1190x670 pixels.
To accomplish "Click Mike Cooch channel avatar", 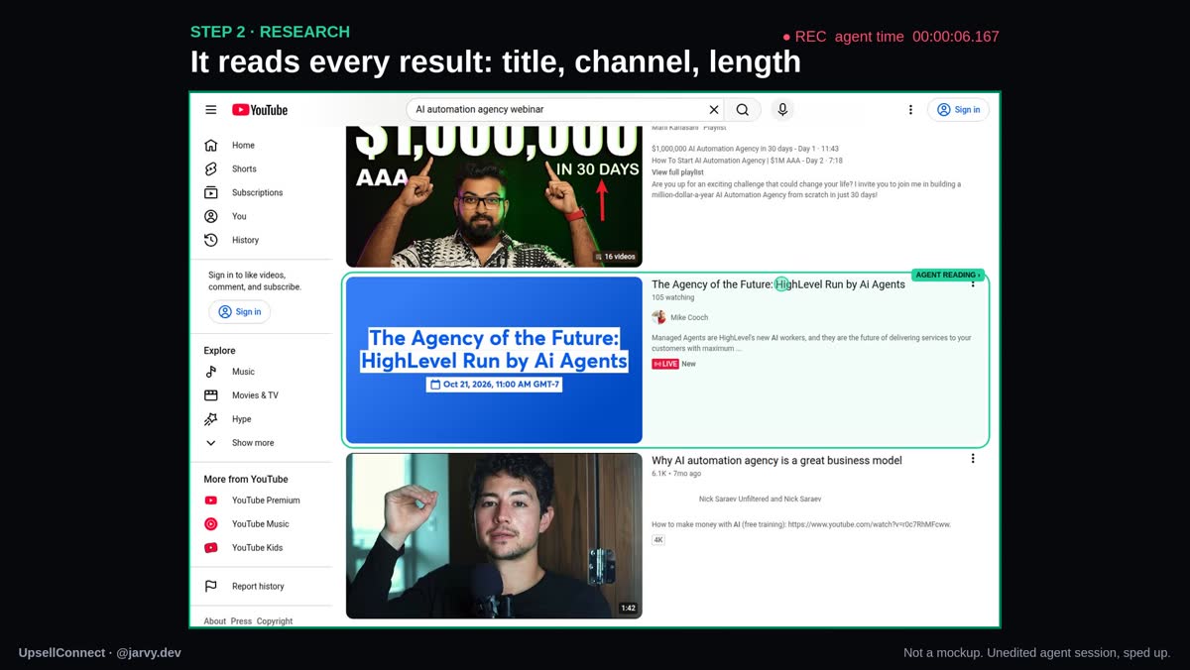I will tap(658, 317).
